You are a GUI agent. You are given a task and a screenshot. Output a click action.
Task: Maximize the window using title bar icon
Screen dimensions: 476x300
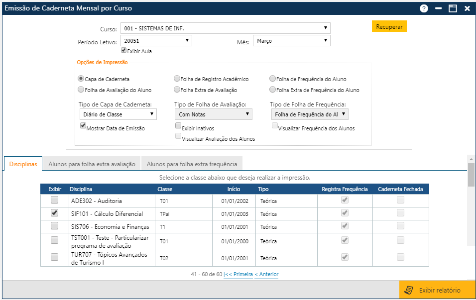pyautogui.click(x=453, y=8)
